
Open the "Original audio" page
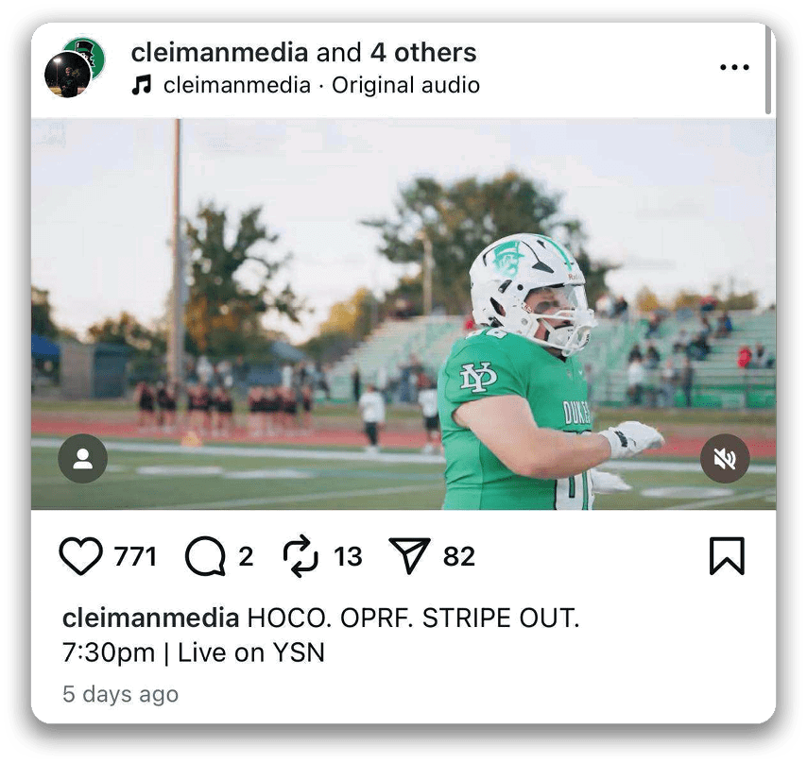(x=405, y=85)
